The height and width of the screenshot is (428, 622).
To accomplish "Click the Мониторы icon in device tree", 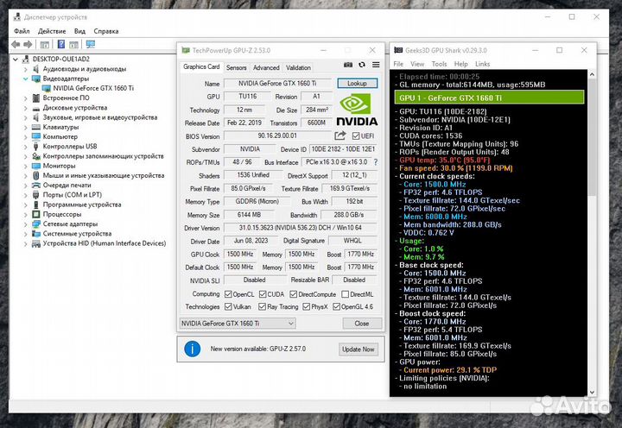I will 36,166.
